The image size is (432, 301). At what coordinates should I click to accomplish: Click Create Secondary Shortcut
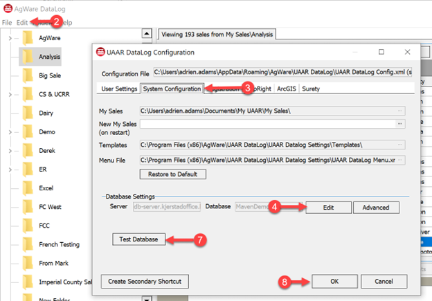tap(145, 281)
